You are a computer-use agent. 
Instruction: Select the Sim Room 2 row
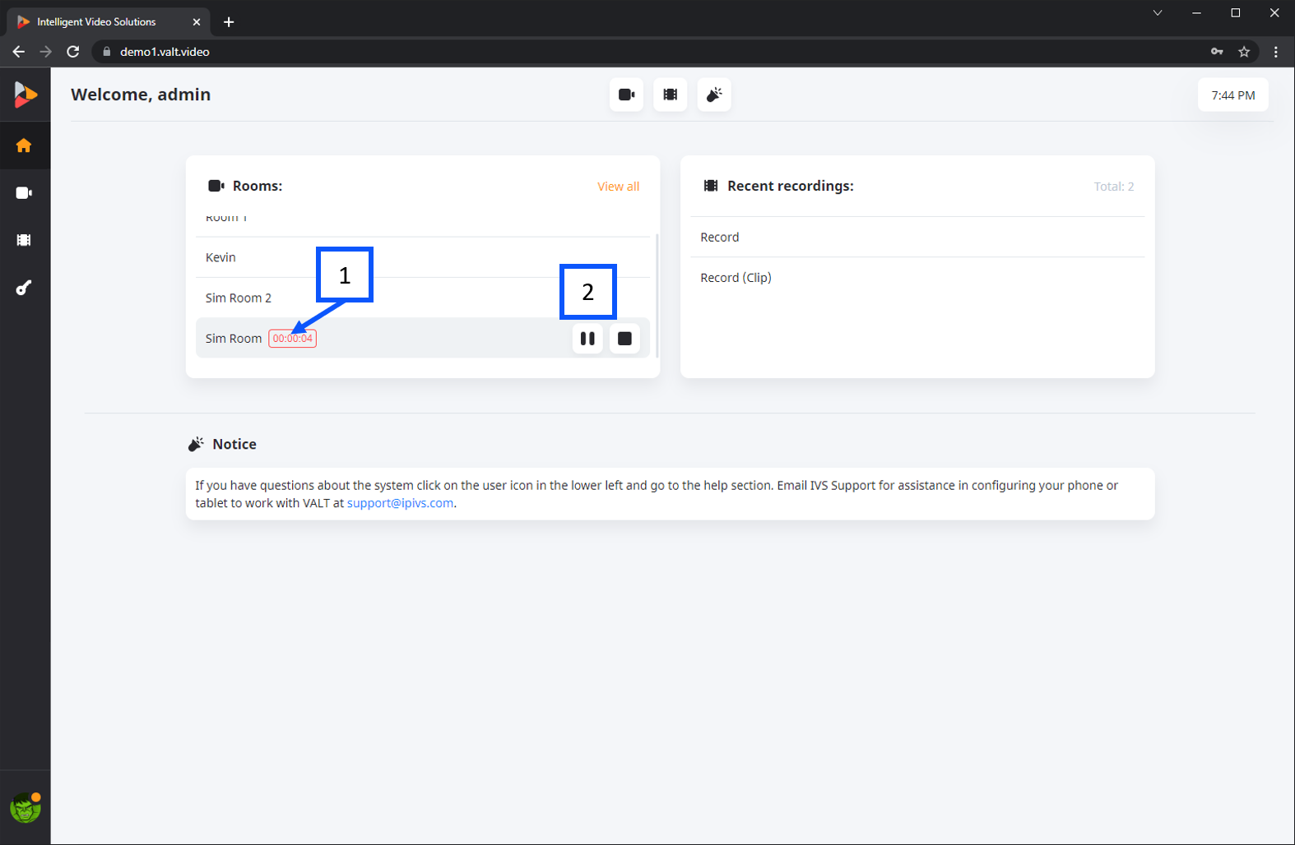423,298
